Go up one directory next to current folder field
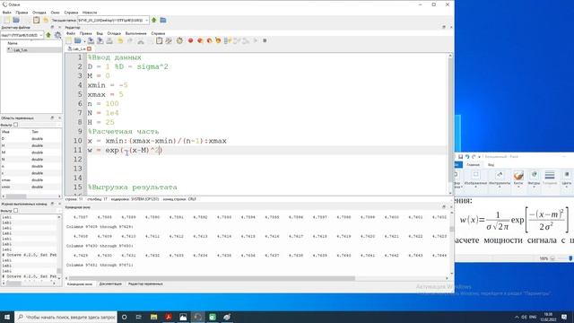Screen dimensions: 574x323 pos(154,20)
